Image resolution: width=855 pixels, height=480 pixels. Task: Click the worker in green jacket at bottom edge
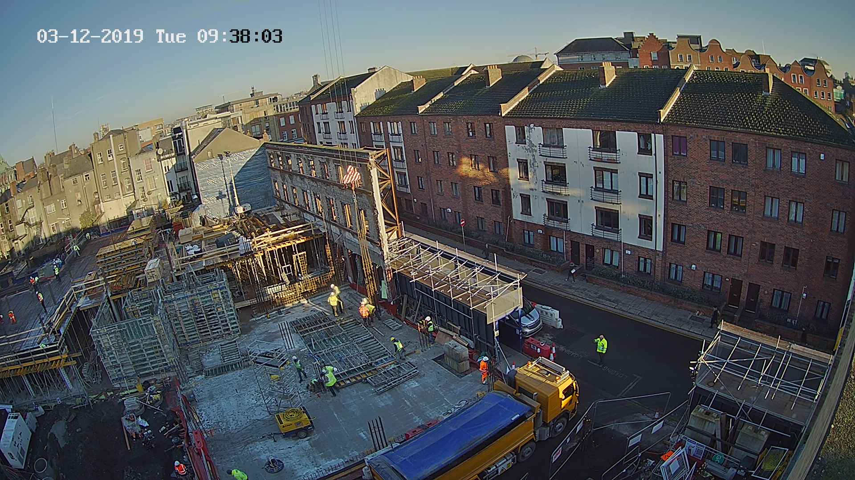pos(238,474)
